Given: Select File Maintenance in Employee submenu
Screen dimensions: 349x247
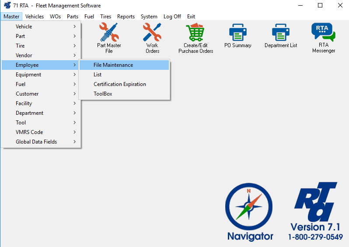Looking at the screenshot, I should pyautogui.click(x=113, y=65).
